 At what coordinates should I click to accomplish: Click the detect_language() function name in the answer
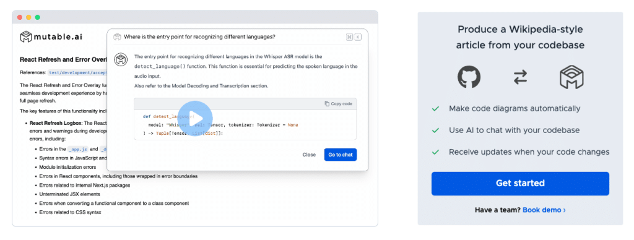[x=160, y=66]
